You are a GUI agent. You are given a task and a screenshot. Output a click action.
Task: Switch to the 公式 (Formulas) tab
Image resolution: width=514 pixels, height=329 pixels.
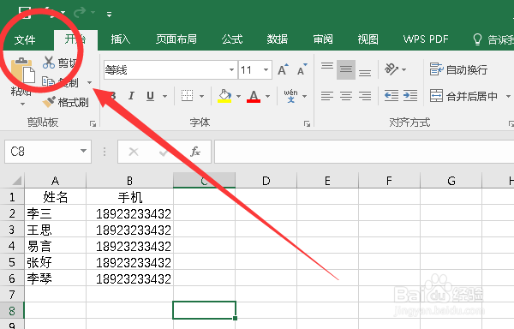pos(232,39)
